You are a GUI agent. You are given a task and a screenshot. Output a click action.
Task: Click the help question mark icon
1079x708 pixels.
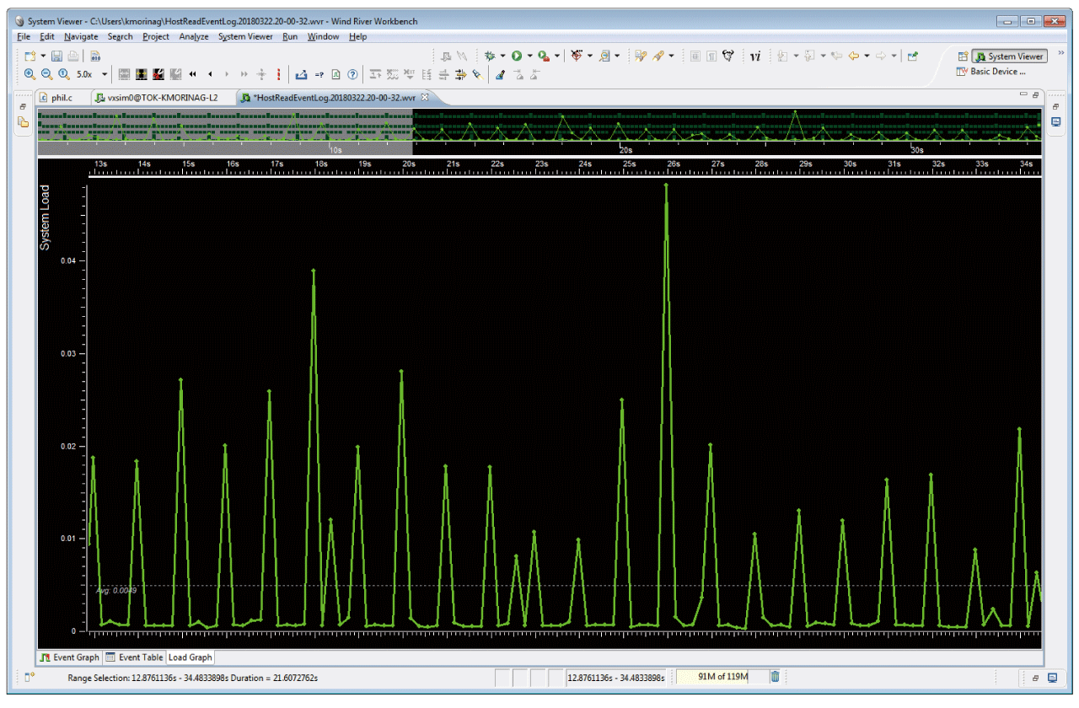pyautogui.click(x=352, y=74)
